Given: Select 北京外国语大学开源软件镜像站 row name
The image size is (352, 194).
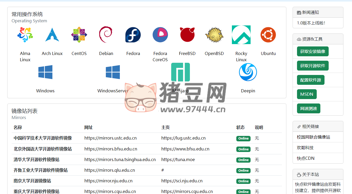Looking at the screenshot, I should click(x=43, y=149).
